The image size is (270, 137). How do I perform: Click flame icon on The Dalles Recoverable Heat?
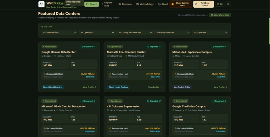pos(176,128)
